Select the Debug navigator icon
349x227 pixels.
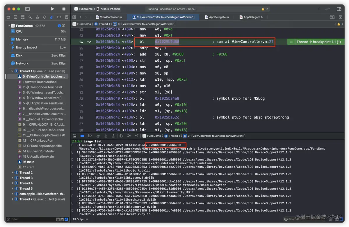pyautogui.click(x=52, y=17)
